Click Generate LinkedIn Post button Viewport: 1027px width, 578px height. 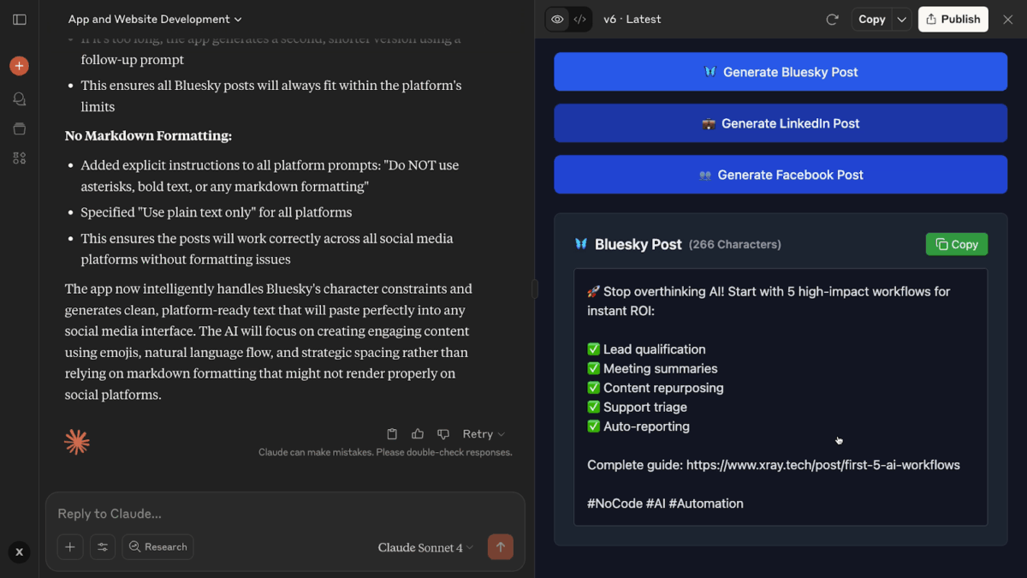(781, 123)
